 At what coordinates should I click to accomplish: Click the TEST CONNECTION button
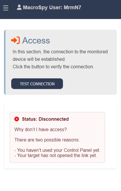[37, 84]
